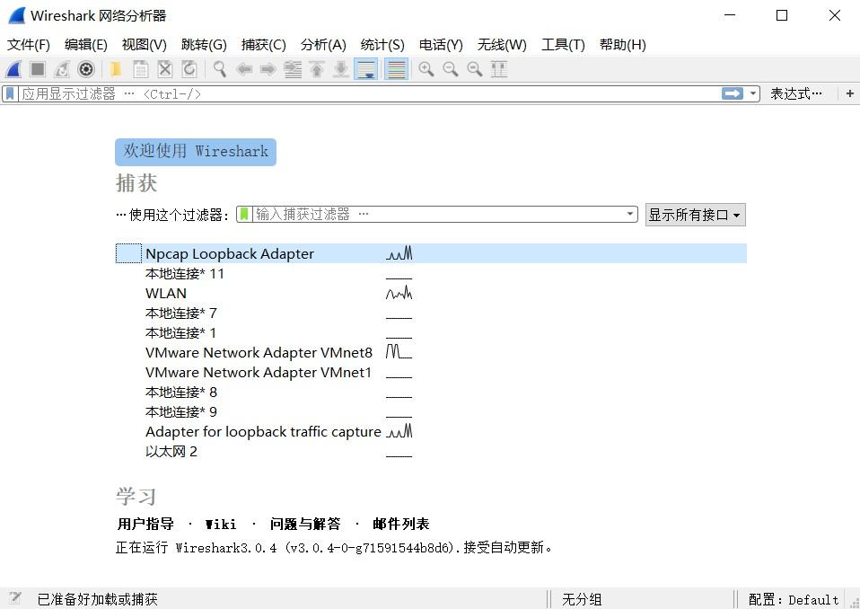Click the capture filter green bookmark
Image resolution: width=860 pixels, height=609 pixels.
click(244, 214)
